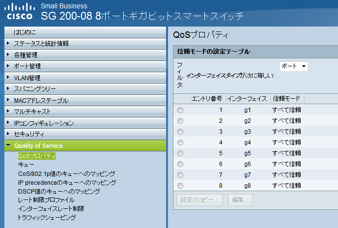Expand the スパニングツリー menu arrow
Image resolution: width=338 pixels, height=228 pixels.
tap(8, 88)
